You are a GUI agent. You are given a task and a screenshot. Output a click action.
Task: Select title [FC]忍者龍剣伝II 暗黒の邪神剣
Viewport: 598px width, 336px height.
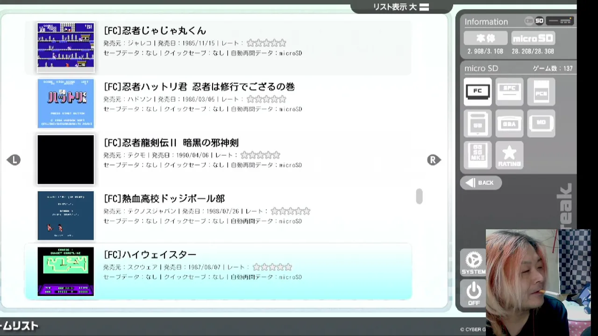pos(171,143)
